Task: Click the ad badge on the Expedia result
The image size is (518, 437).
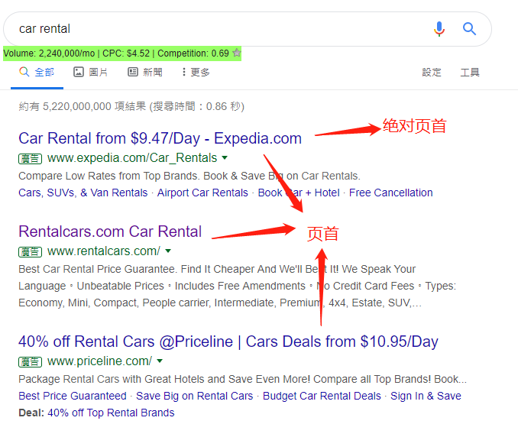Action: [30, 159]
